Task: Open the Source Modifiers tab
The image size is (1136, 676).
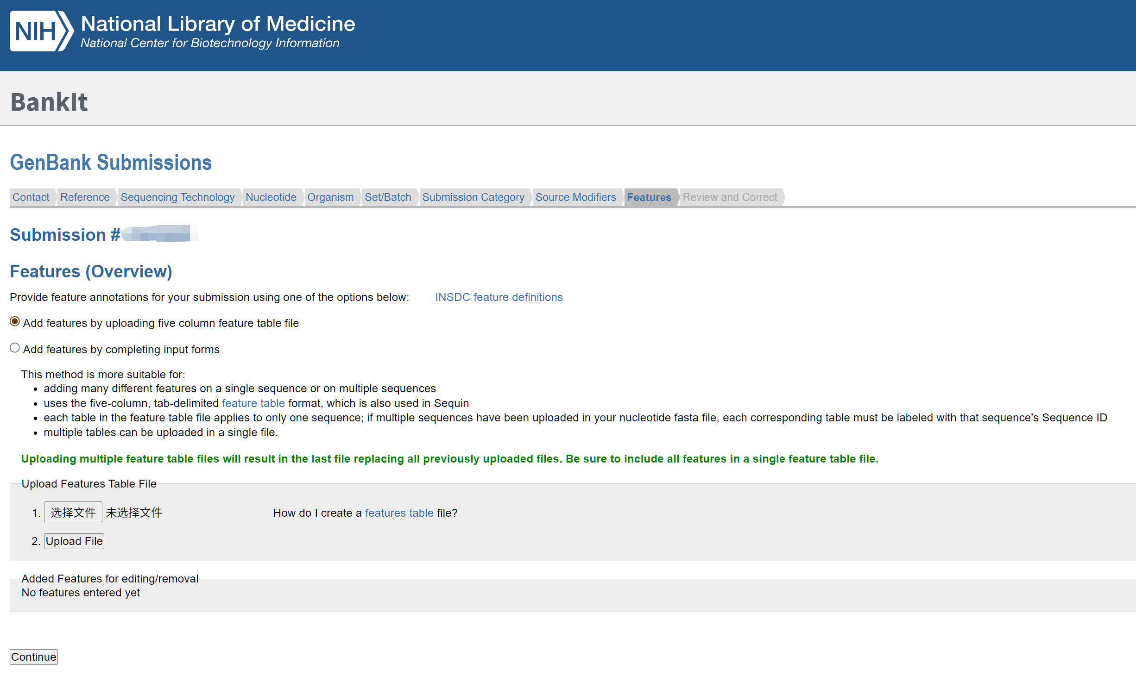Action: pos(575,197)
